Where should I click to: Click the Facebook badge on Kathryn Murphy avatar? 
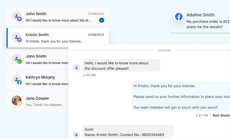pyautogui.click(x=20, y=82)
